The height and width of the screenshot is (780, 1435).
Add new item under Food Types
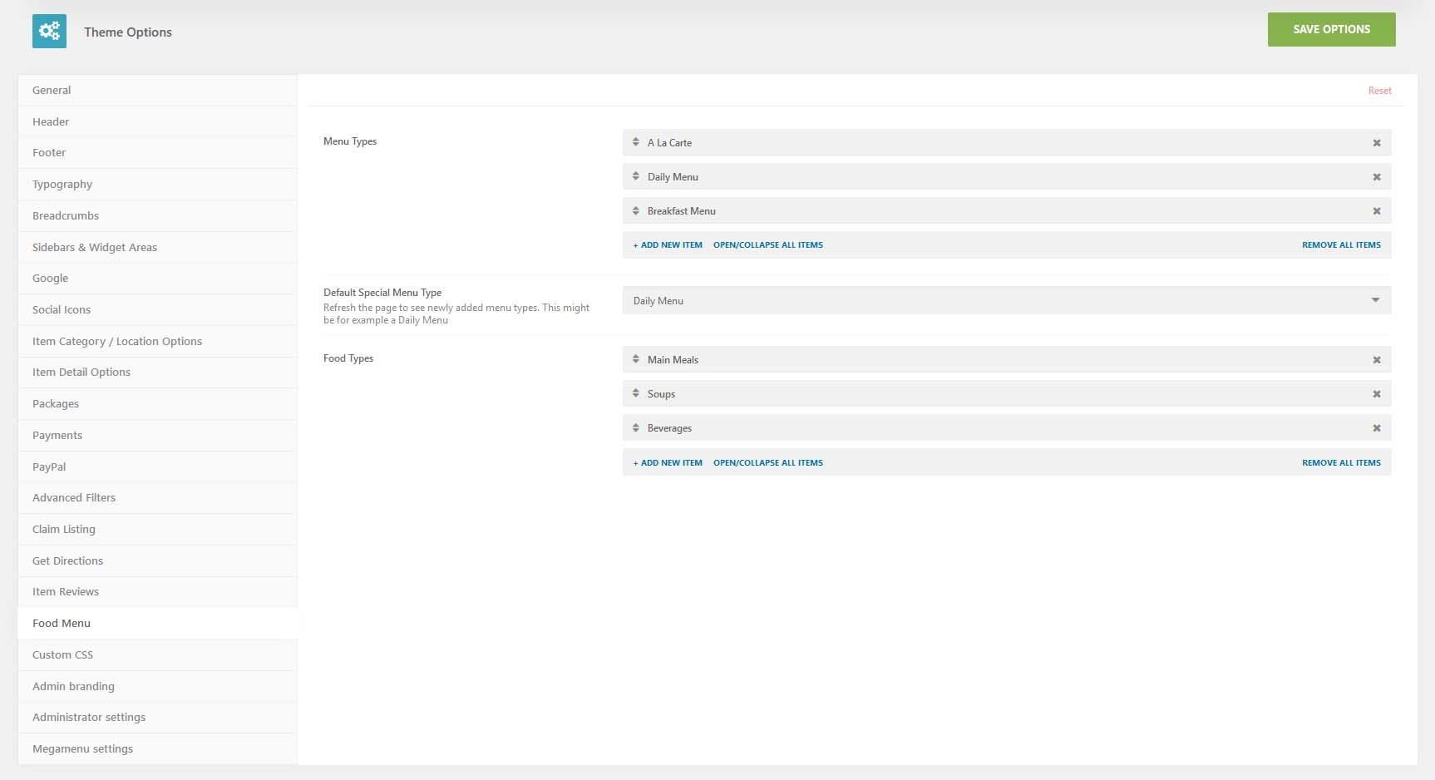[668, 463]
